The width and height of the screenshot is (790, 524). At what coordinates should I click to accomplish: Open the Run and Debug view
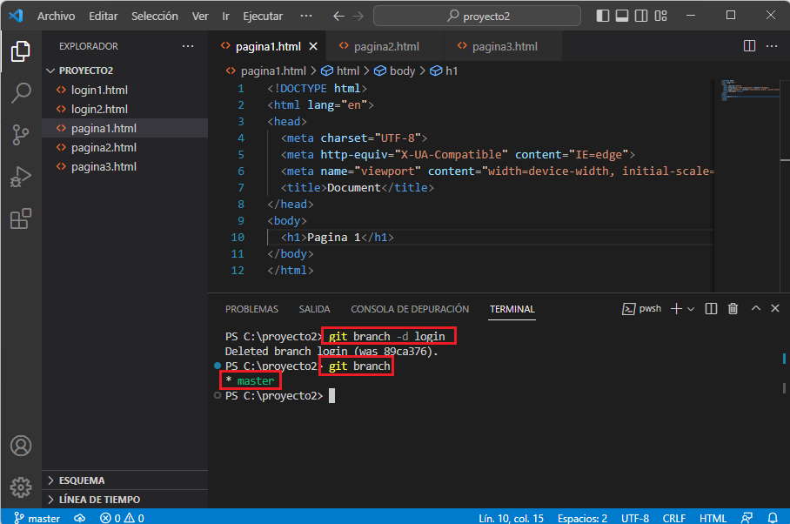(21, 177)
